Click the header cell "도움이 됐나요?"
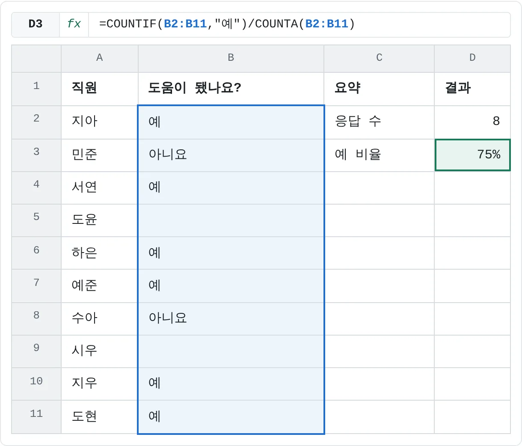The image size is (522, 446). pyautogui.click(x=231, y=89)
